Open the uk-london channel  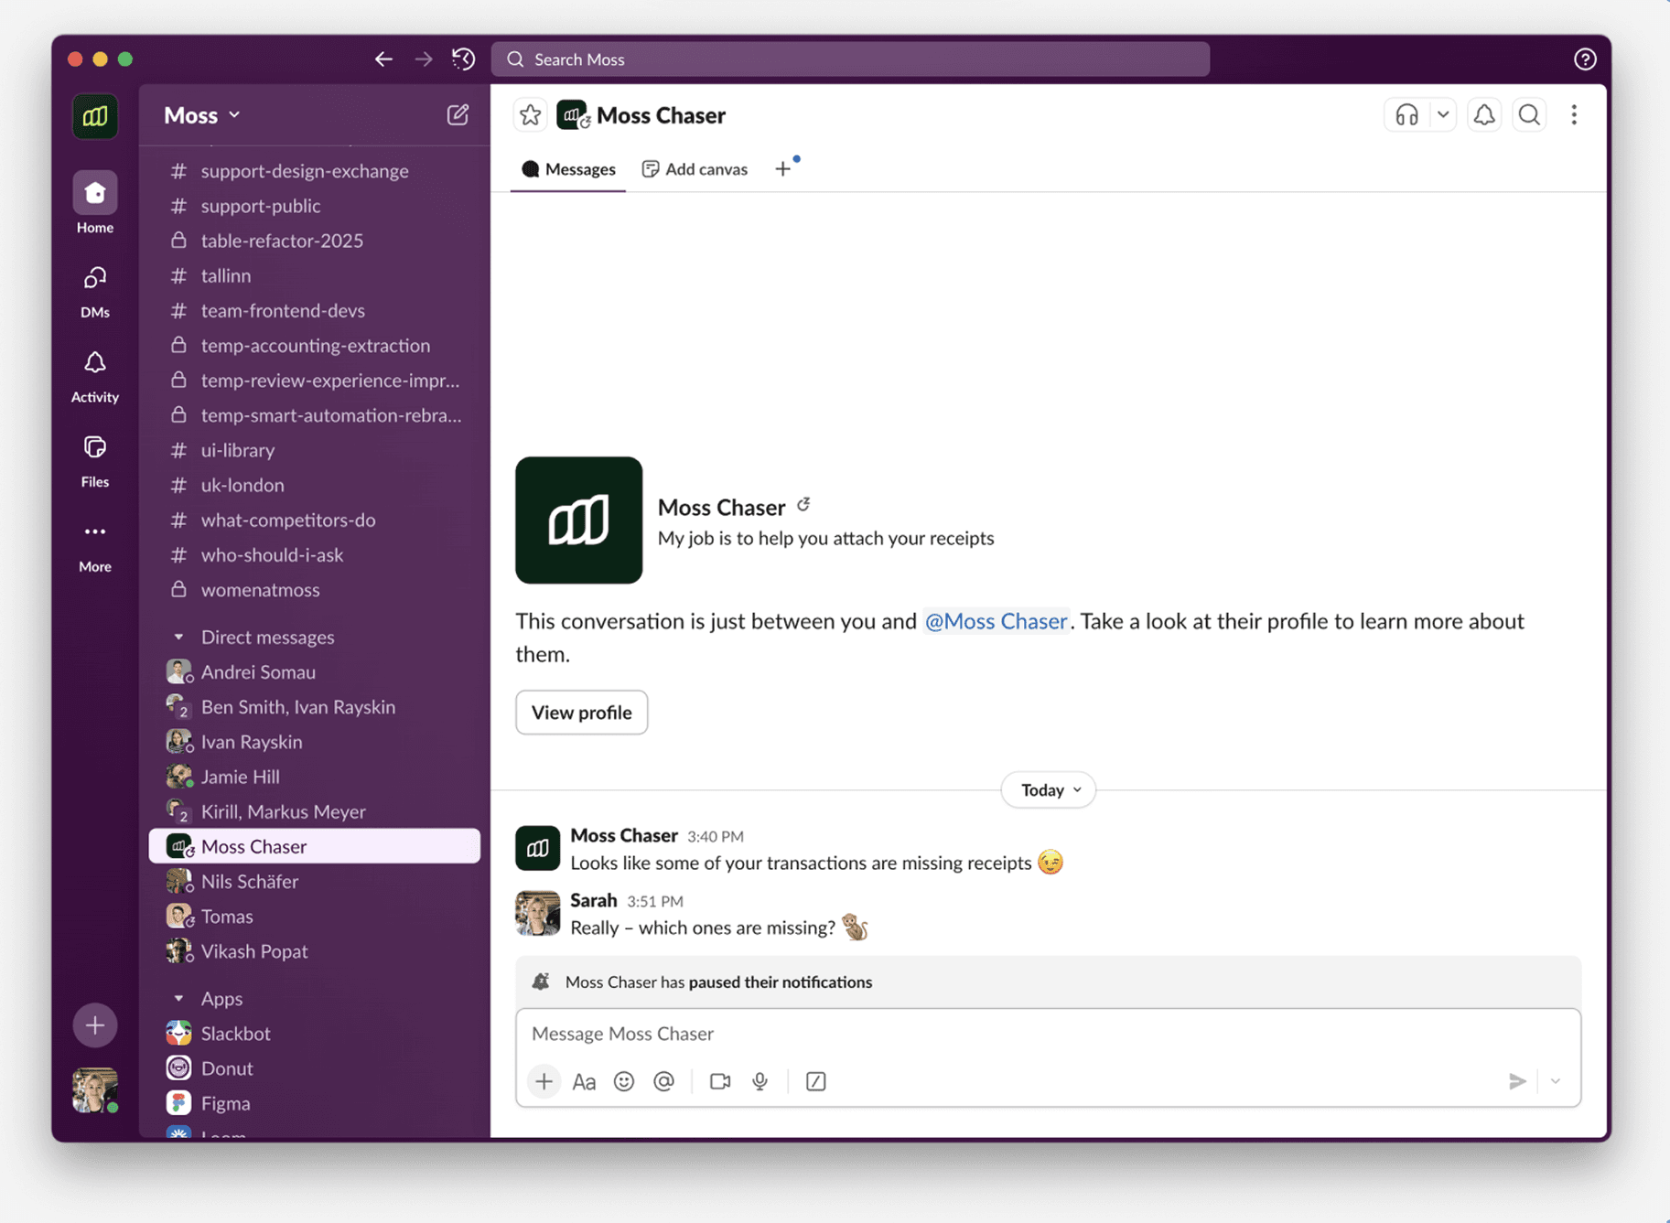(314, 485)
